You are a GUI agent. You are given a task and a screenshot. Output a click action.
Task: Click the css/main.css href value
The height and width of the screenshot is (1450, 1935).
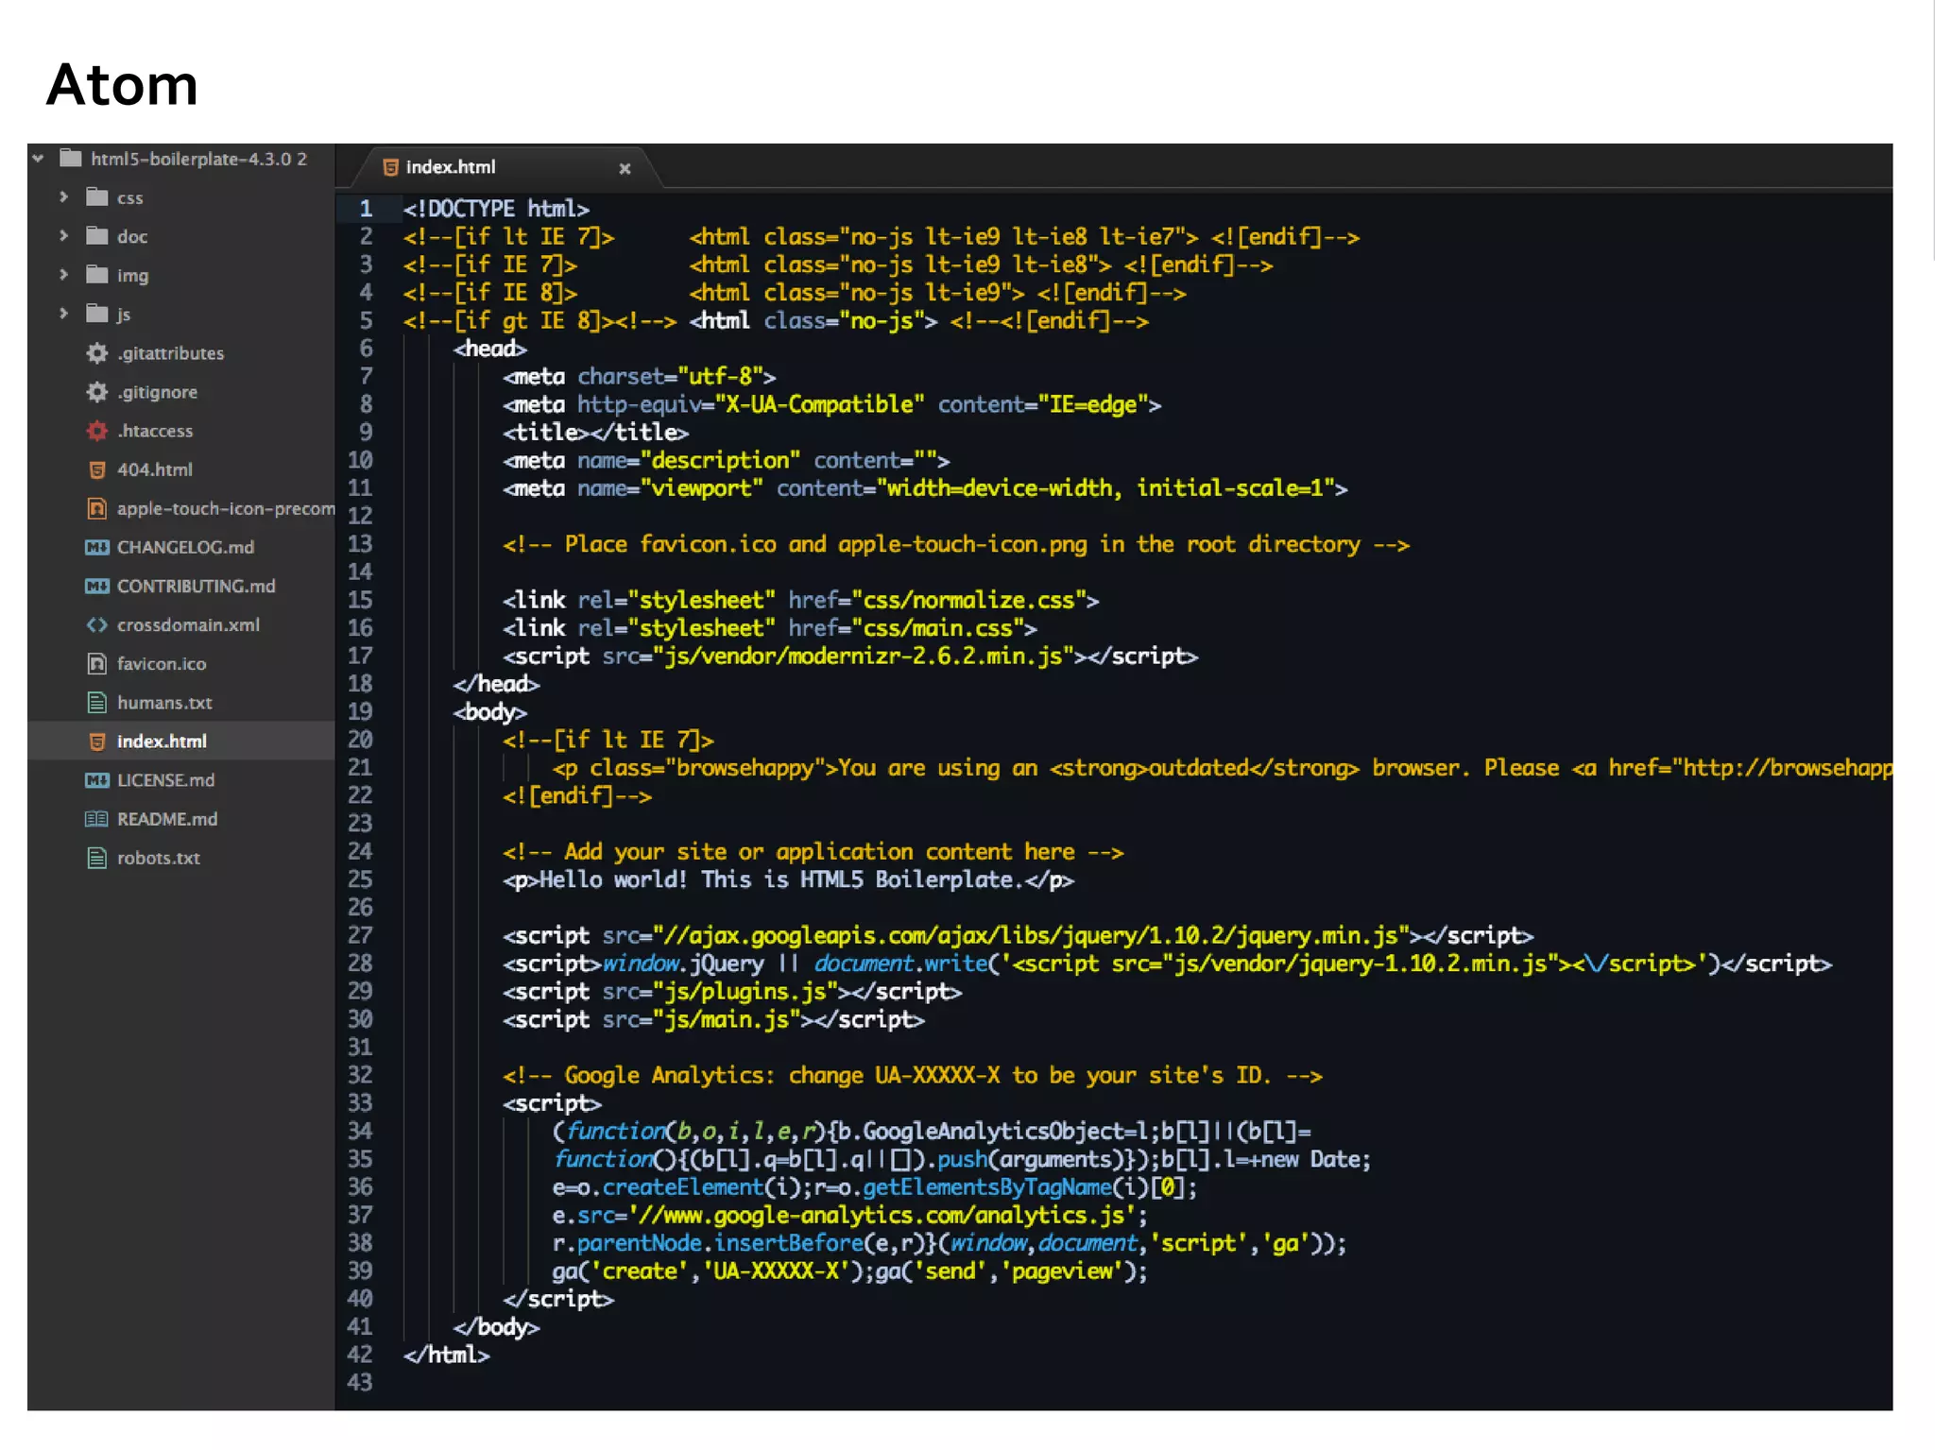click(938, 628)
